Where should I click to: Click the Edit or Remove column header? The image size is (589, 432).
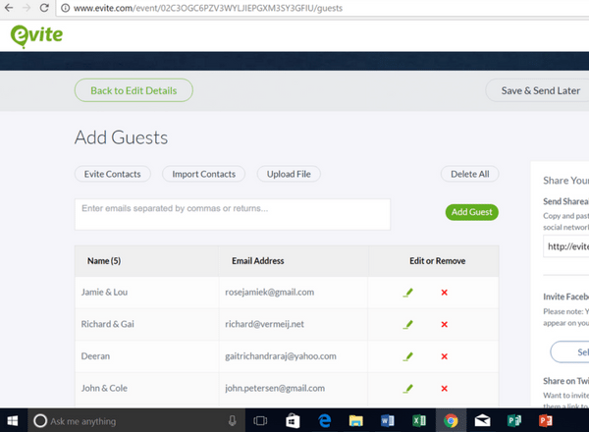tap(437, 261)
